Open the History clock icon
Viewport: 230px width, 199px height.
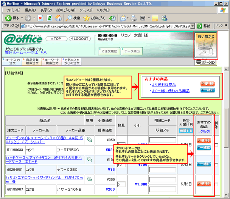tap(112, 18)
